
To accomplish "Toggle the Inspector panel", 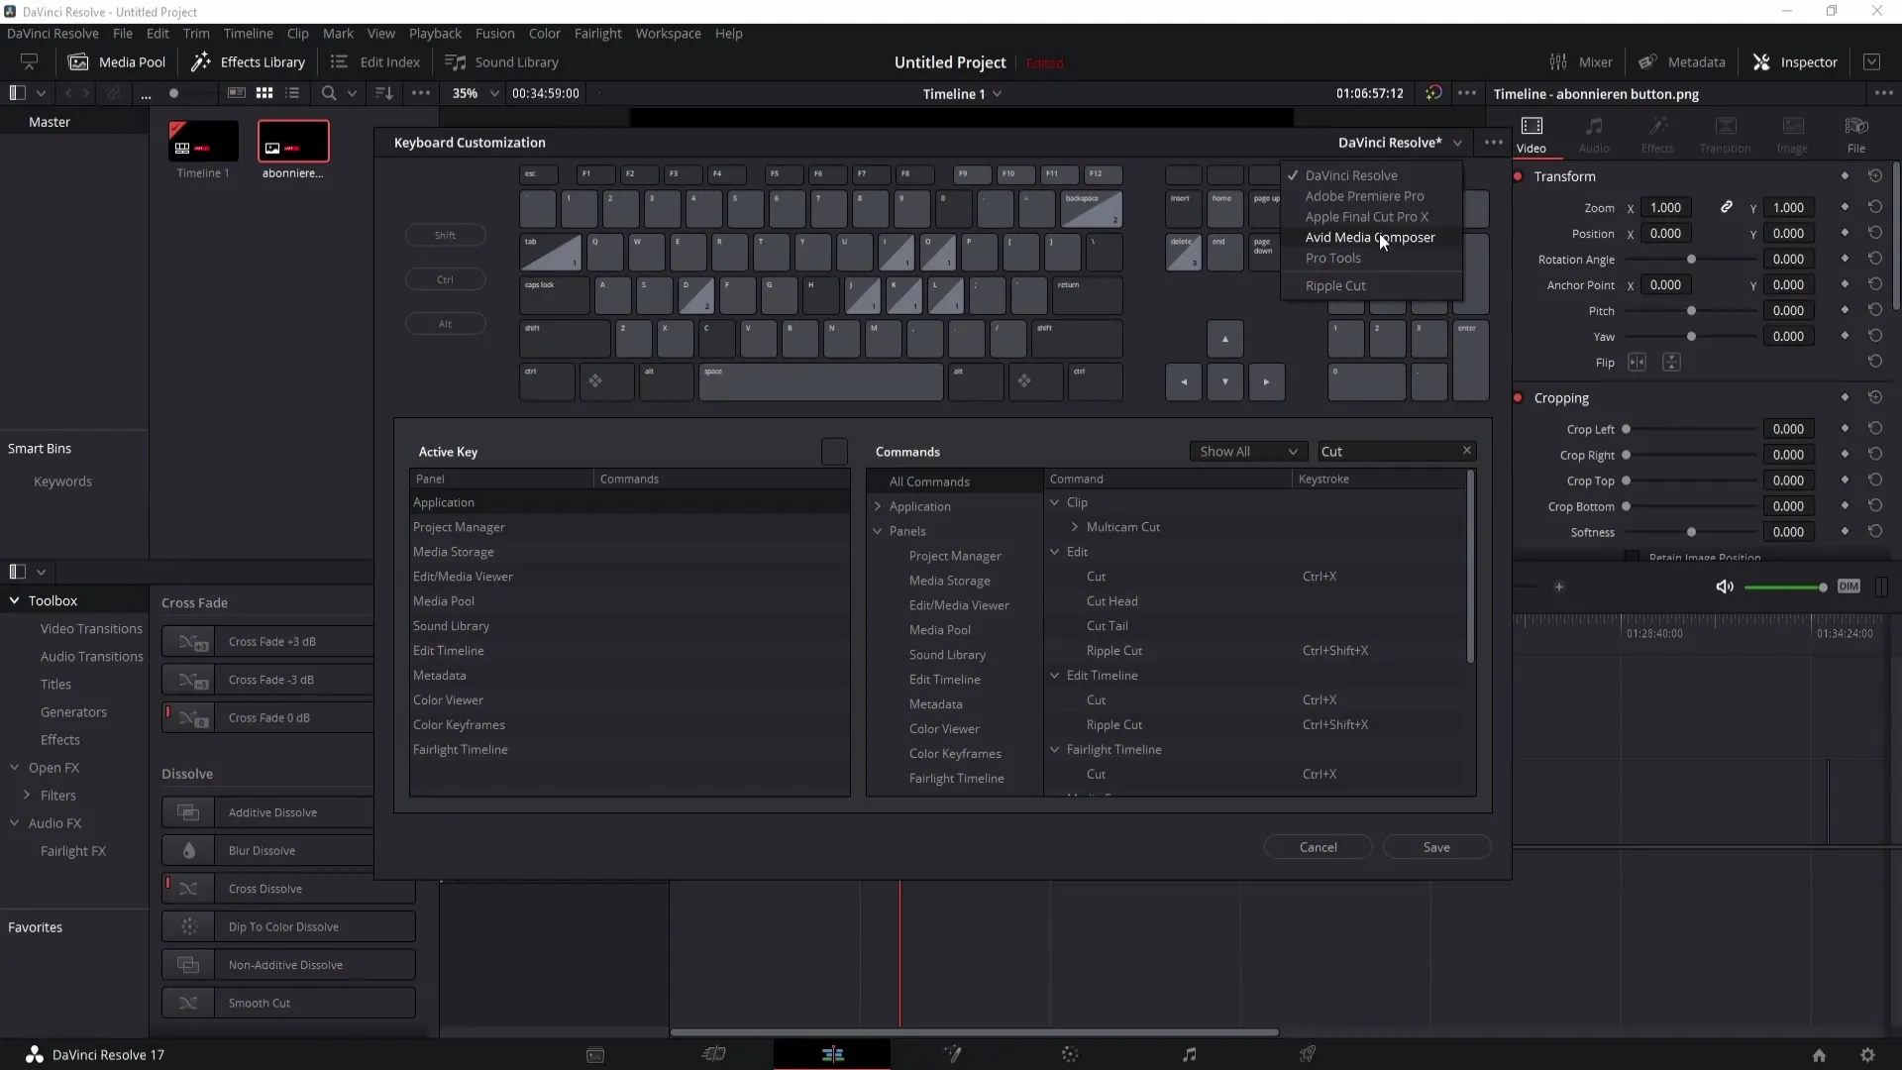I will point(1794,61).
